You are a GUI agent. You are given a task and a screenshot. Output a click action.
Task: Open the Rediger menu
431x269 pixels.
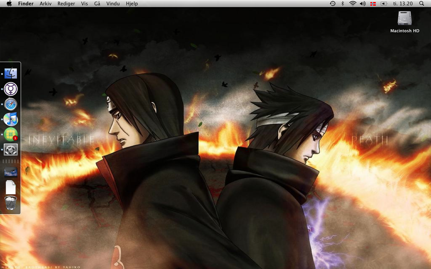[66, 4]
